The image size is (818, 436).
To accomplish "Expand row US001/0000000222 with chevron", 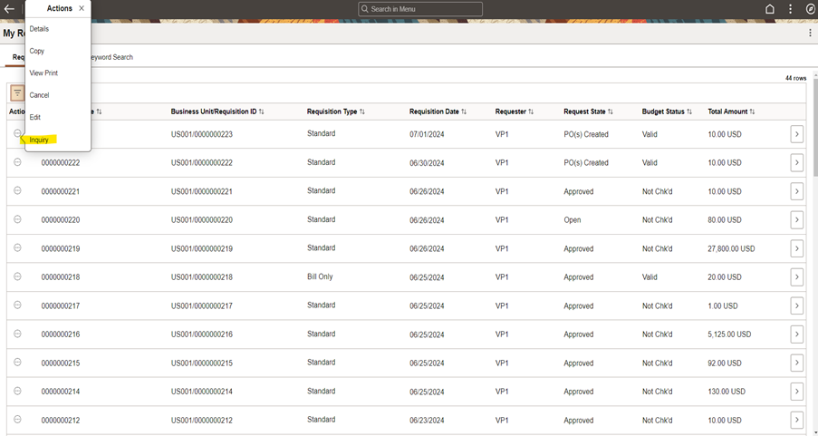I will tap(796, 163).
